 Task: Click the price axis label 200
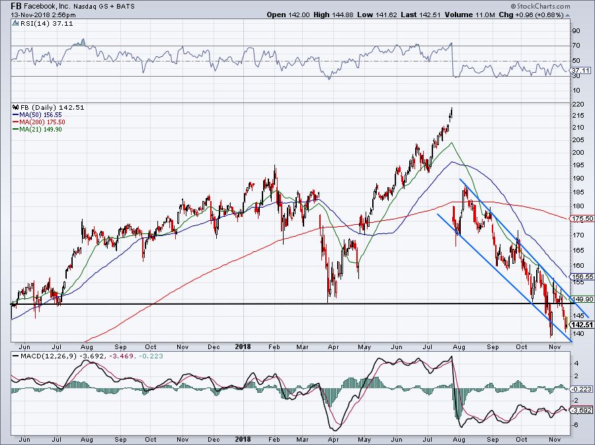(x=578, y=153)
